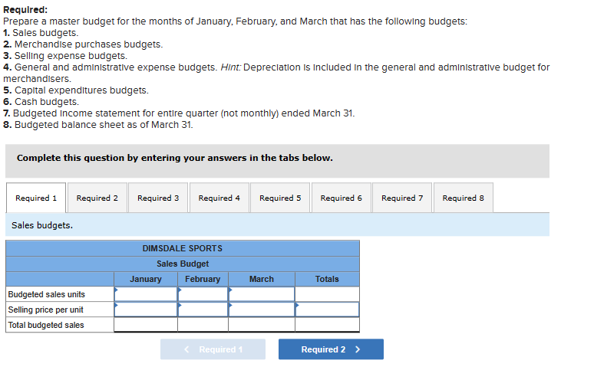Click the greyed-out Required 1 back button
This screenshot has width=594, height=367.
[x=213, y=349]
